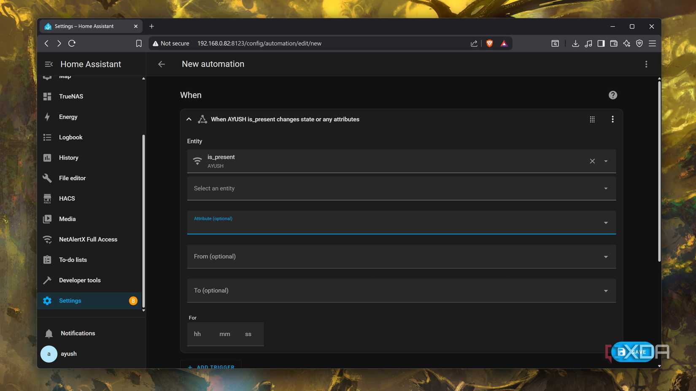Click the trigger drag handle grid icon

point(592,119)
